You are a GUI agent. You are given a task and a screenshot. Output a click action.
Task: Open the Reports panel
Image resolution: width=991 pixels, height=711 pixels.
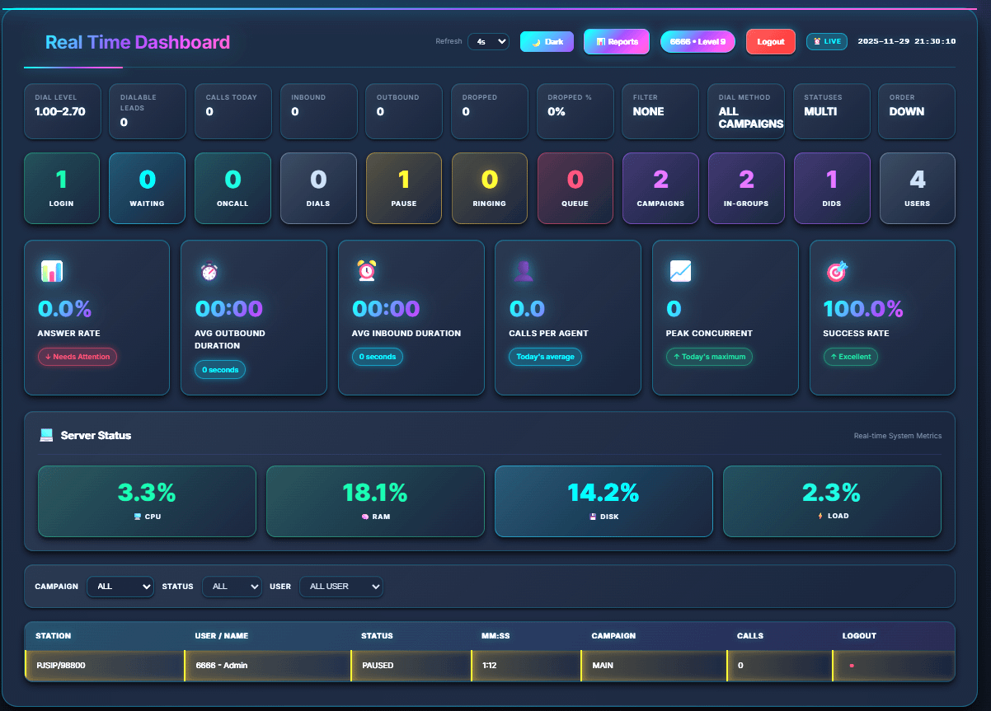click(616, 40)
